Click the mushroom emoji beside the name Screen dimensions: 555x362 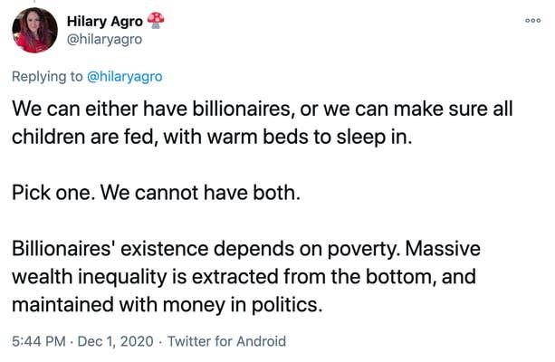pos(156,20)
